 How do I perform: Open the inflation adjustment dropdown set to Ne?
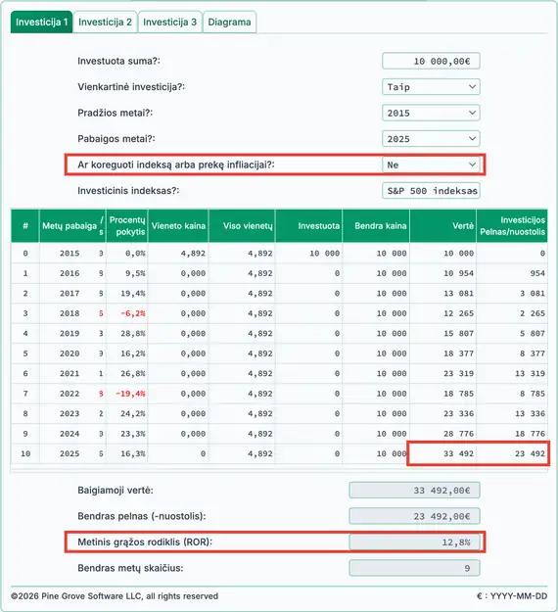coord(431,165)
